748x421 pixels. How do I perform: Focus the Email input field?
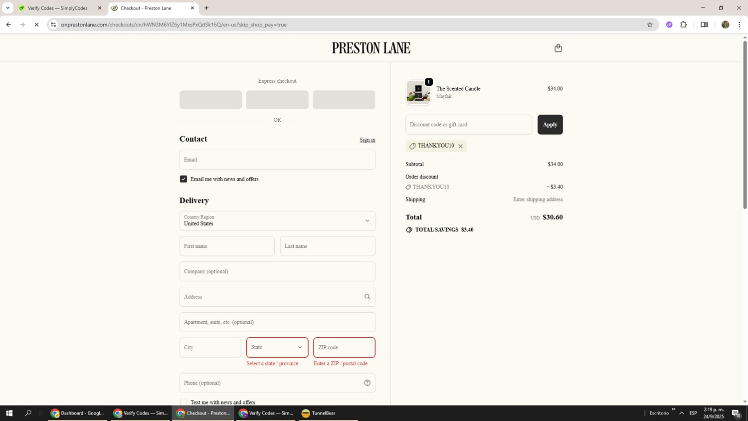click(277, 160)
